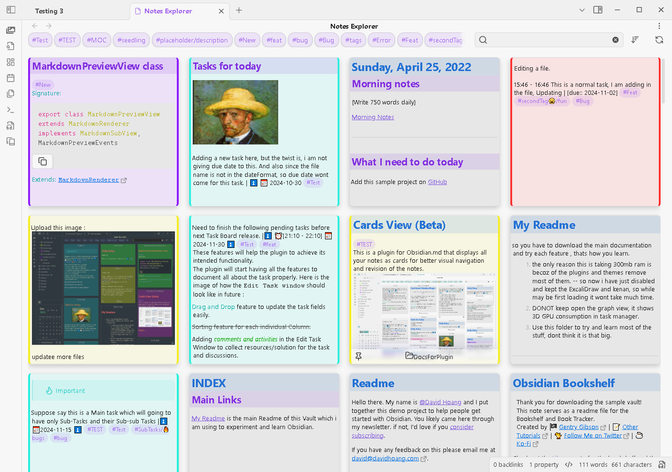Clear the search field with X icon

pyautogui.click(x=615, y=40)
